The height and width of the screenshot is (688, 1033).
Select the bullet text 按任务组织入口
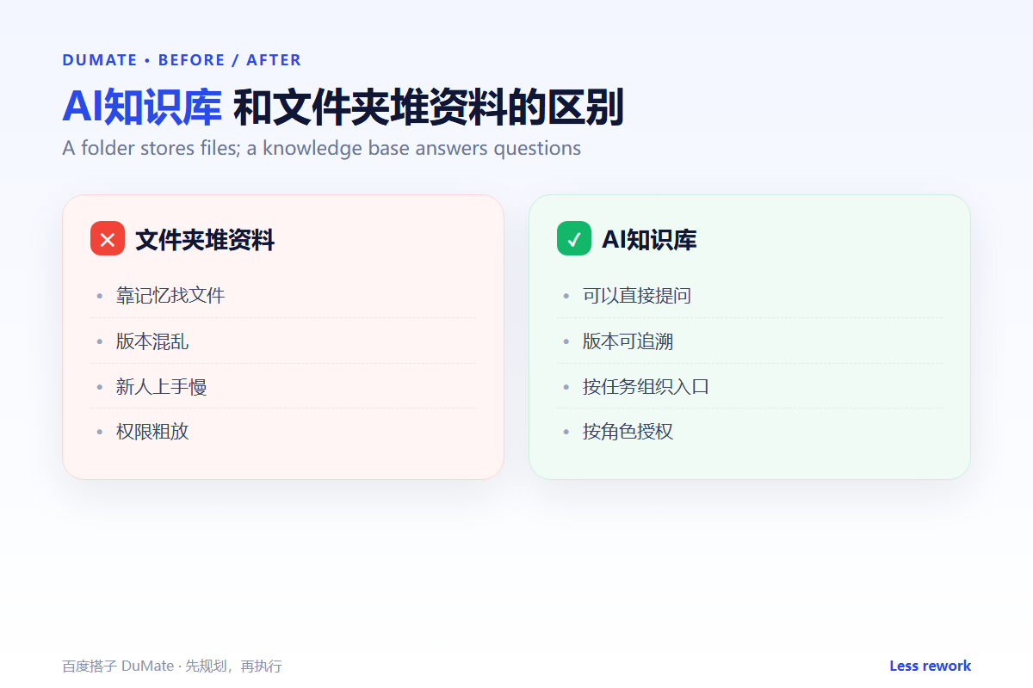tap(646, 387)
